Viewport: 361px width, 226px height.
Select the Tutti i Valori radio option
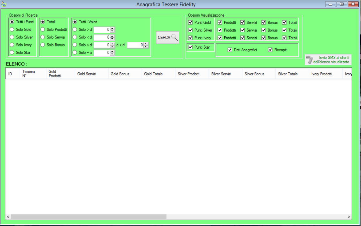pos(85,22)
